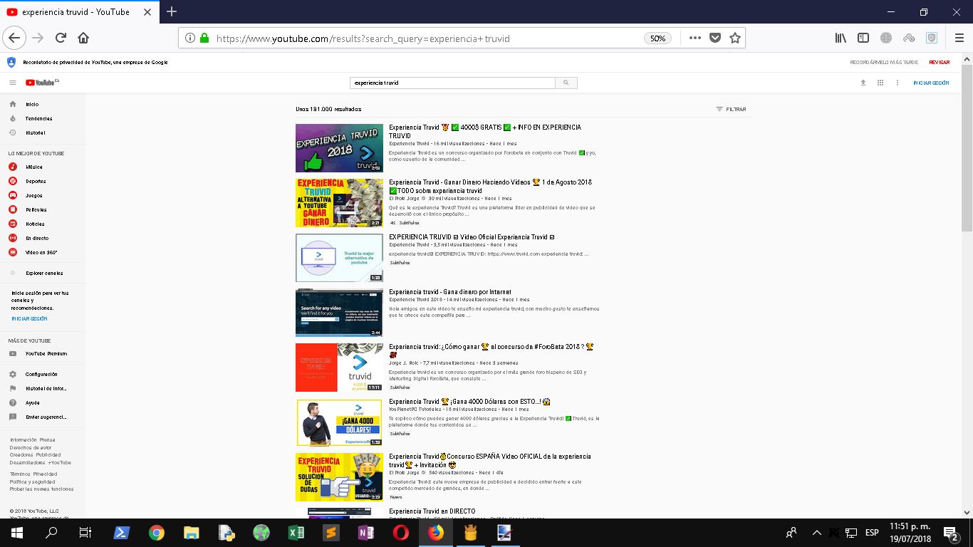Open Sublime Text from the taskbar
This screenshot has height=547, width=973.
pyautogui.click(x=331, y=532)
